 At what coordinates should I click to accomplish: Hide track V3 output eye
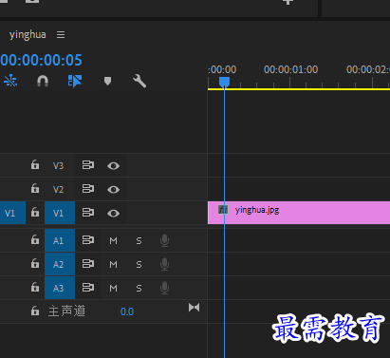(x=113, y=166)
